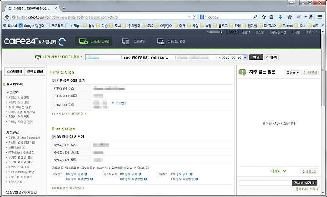Viewport: 327px width, 197px height.
Task: Click the FAQ exclamation speech bubble icon
Action: point(243,72)
